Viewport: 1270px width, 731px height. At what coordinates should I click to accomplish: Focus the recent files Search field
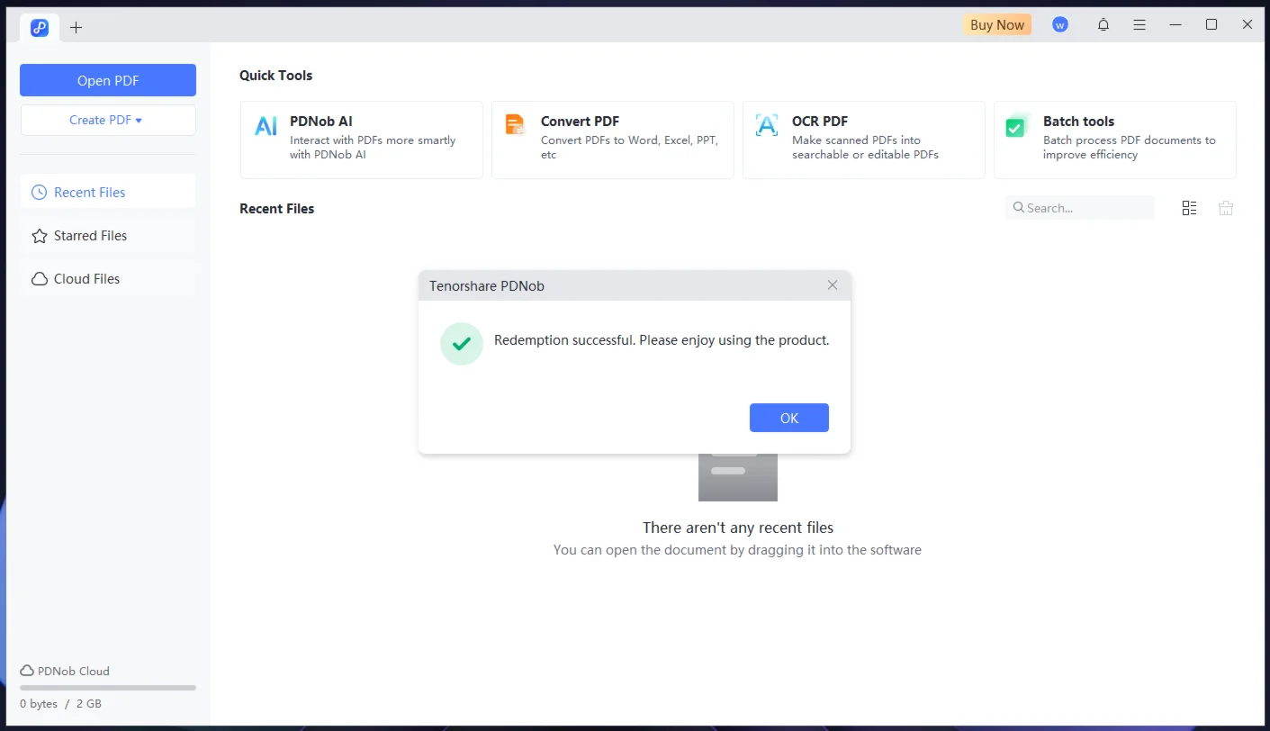pos(1080,208)
